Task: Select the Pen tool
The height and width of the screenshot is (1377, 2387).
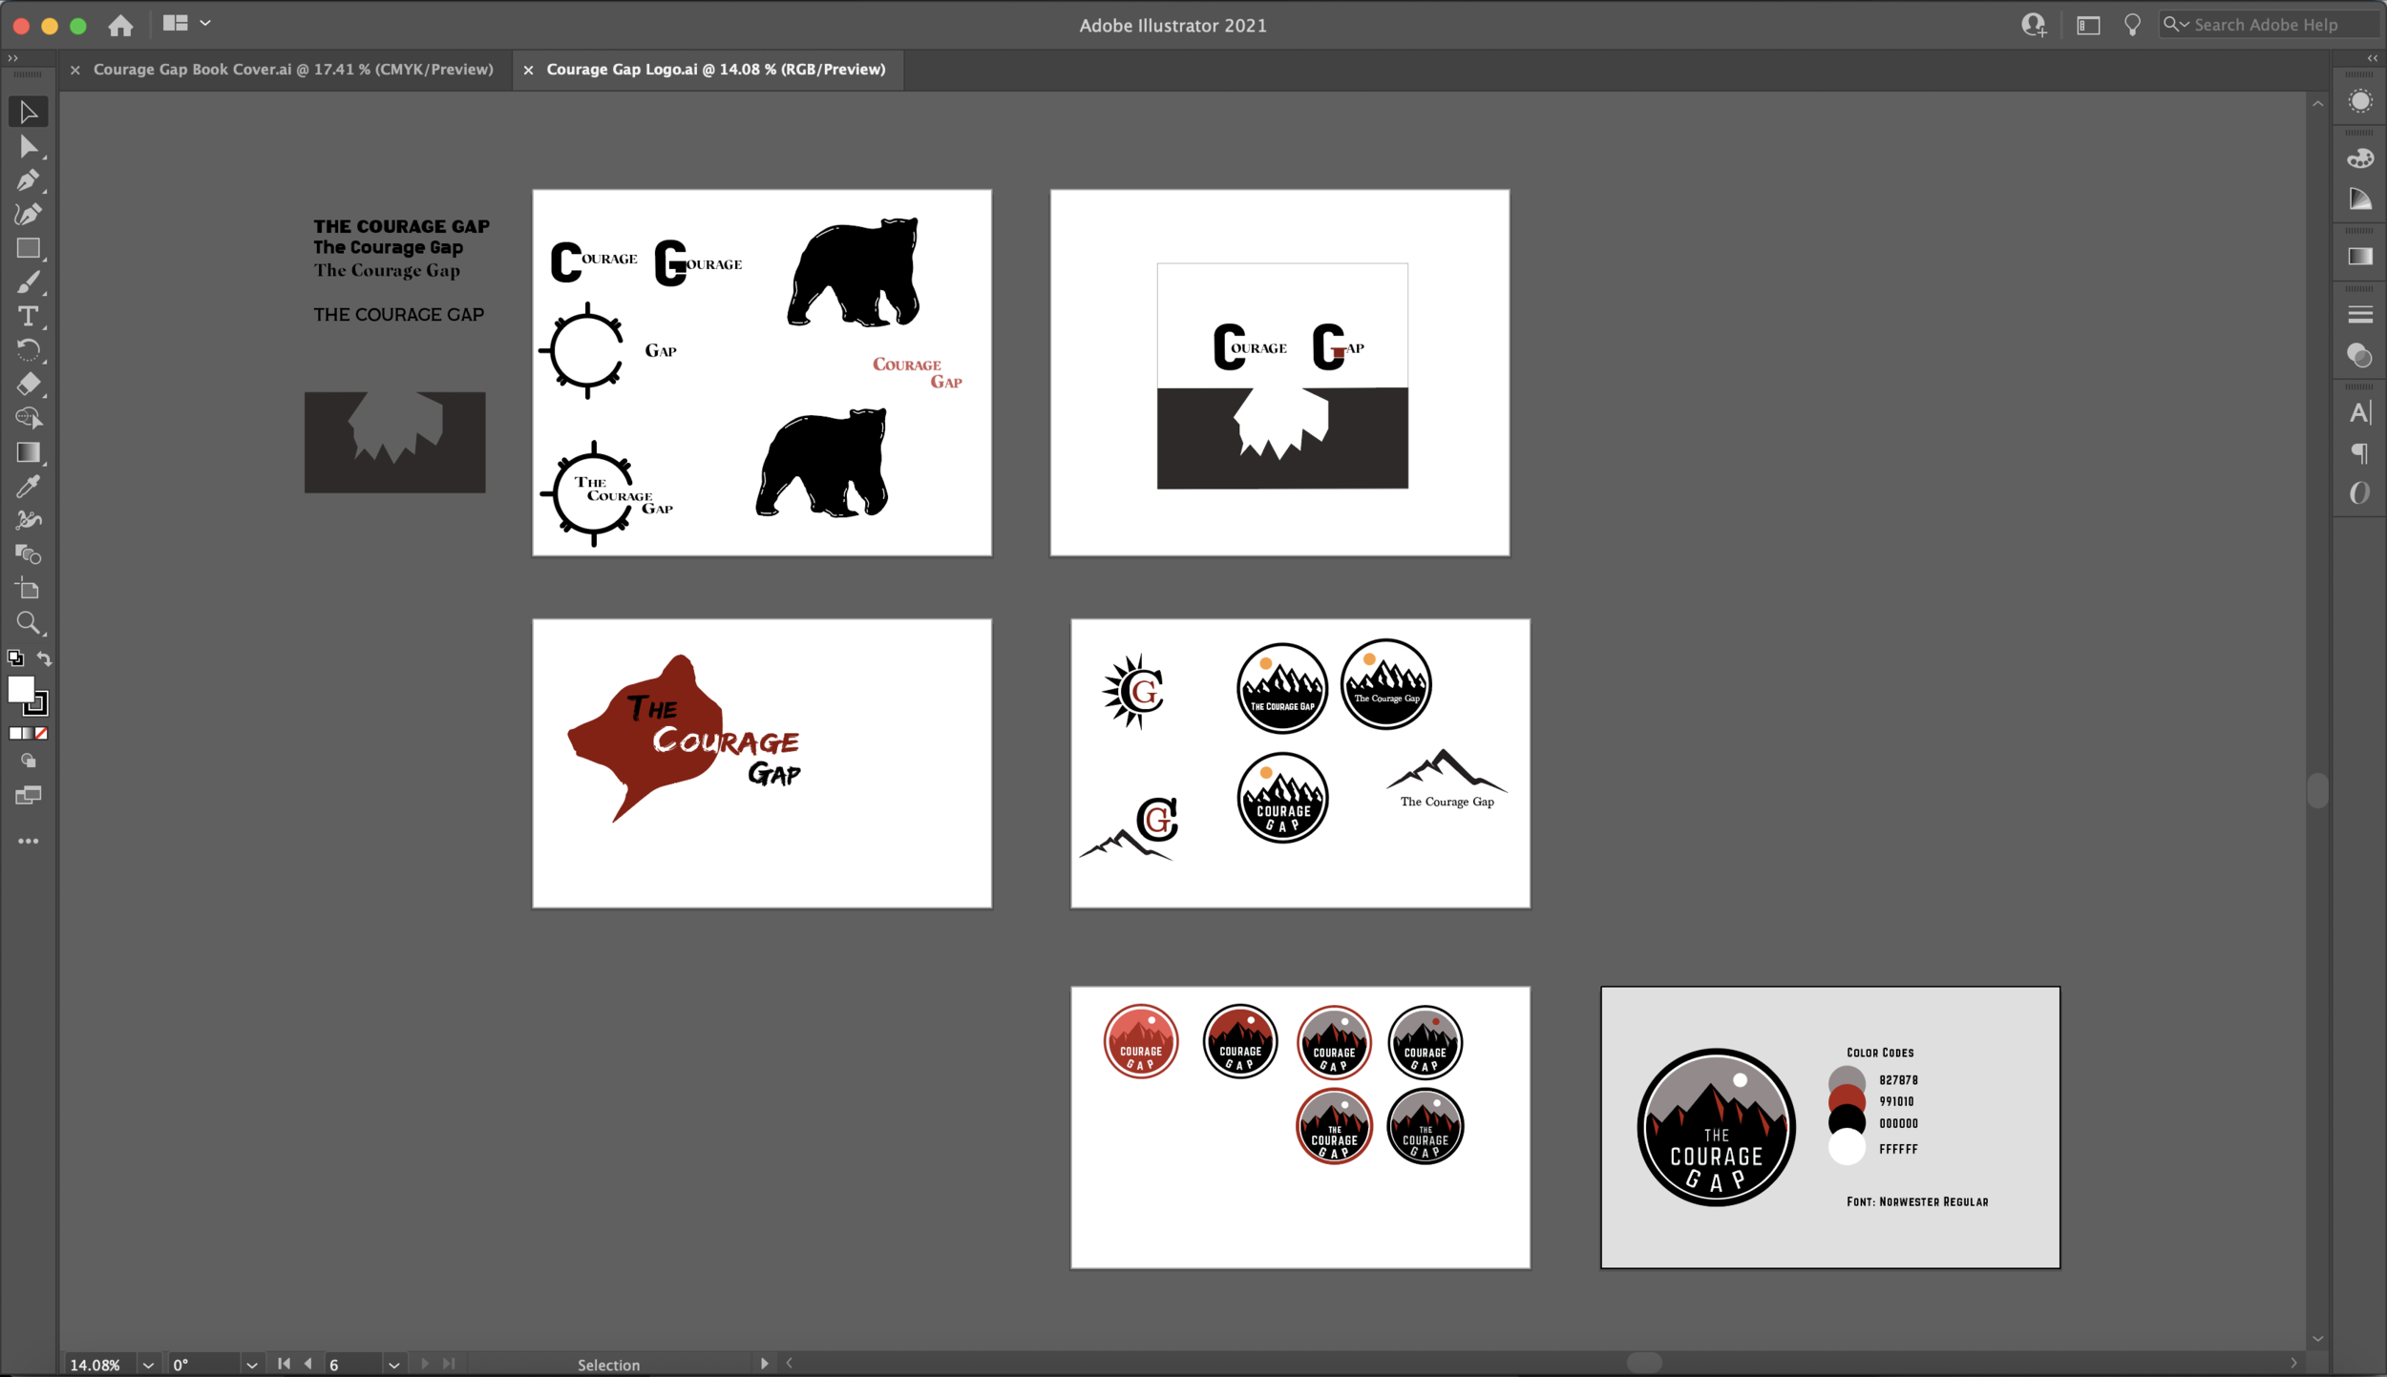Action: 28,180
